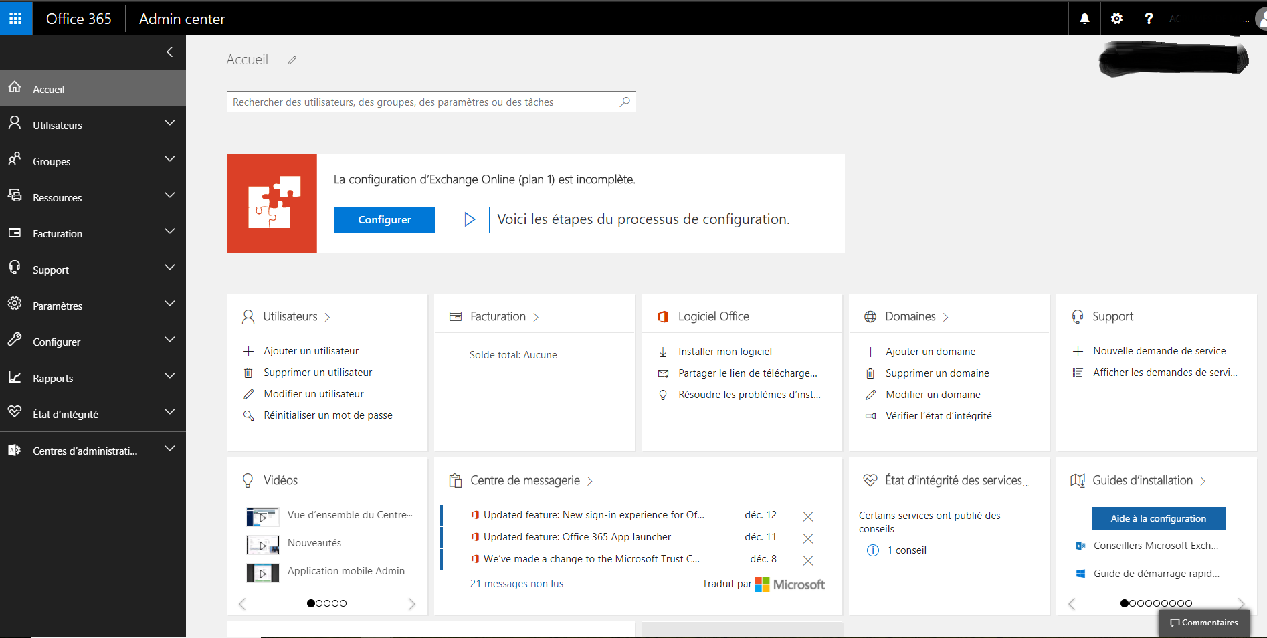Open Vue d'ensemble du Centre video thumbnail
This screenshot has width=1267, height=638.
click(263, 517)
